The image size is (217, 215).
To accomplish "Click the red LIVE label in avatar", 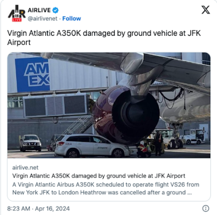I will pyautogui.click(x=17, y=20).
